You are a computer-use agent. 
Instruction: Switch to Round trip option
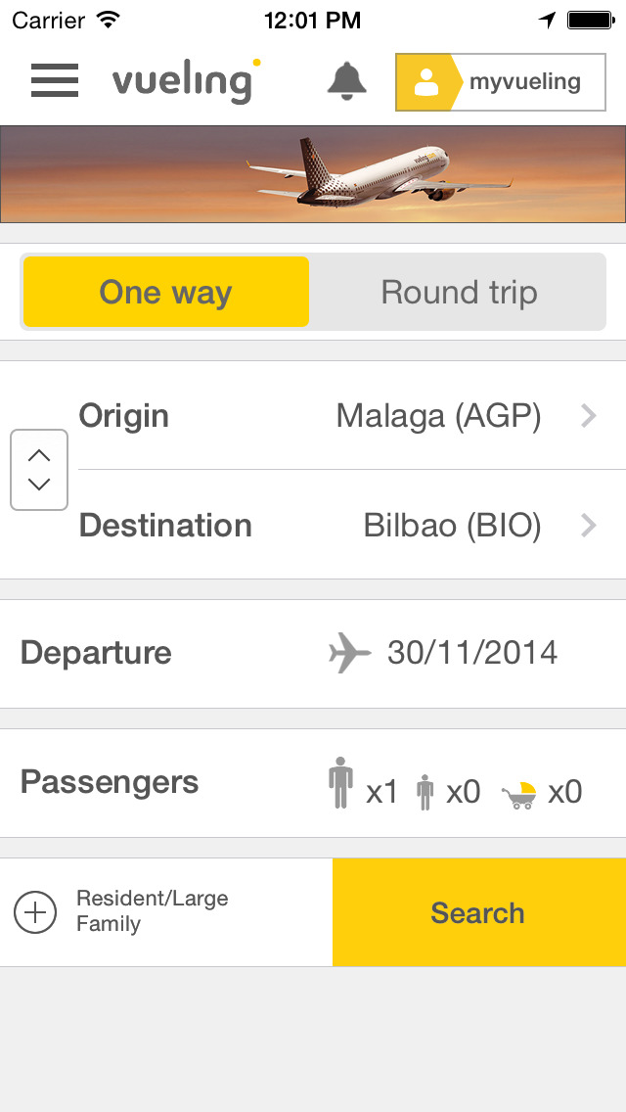tap(459, 292)
